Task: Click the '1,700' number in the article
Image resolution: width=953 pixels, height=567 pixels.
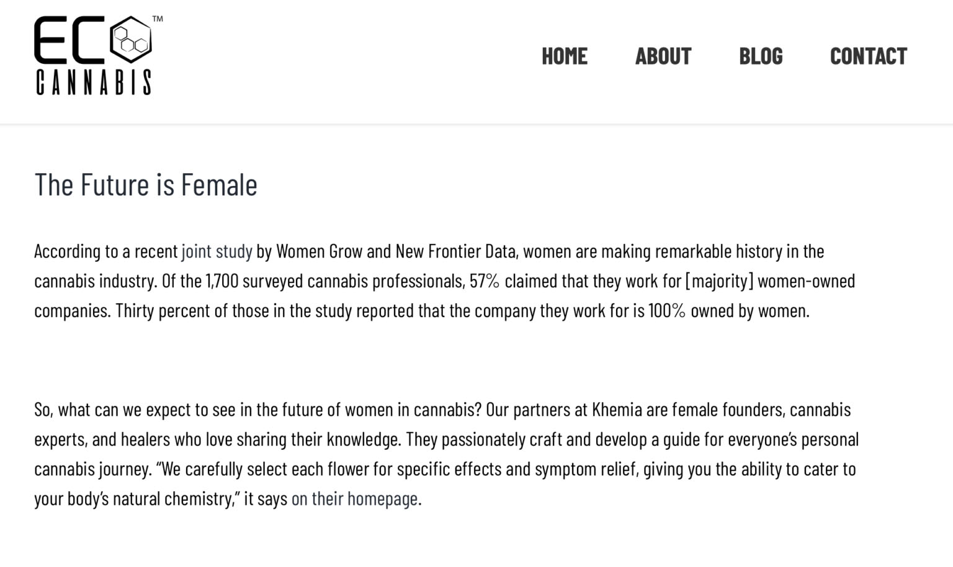Action: point(221,281)
